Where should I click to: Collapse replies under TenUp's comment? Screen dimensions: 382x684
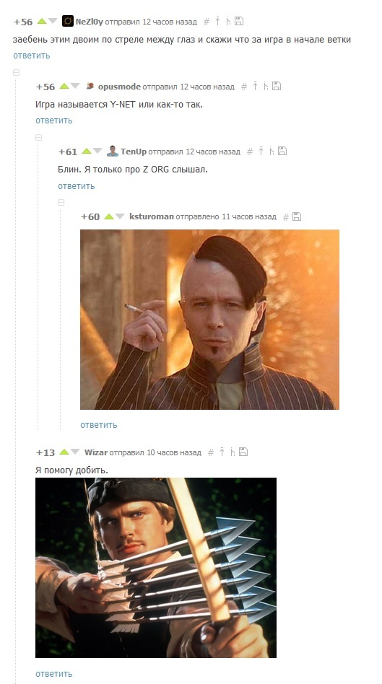click(61, 203)
